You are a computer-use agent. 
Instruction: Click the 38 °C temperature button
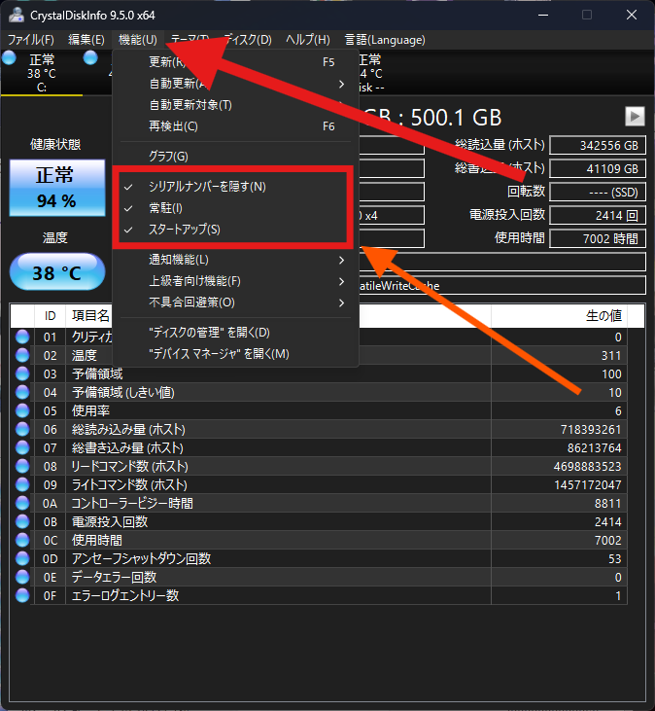56,273
